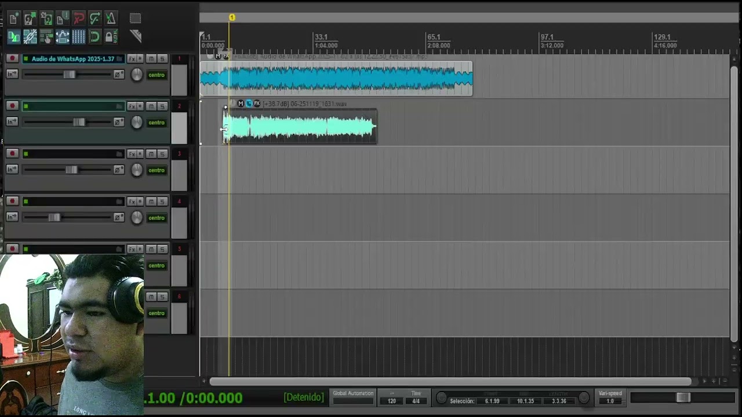Screen dimensions: 742x417
Task: Arm track 2 for recording
Action: tap(12, 106)
